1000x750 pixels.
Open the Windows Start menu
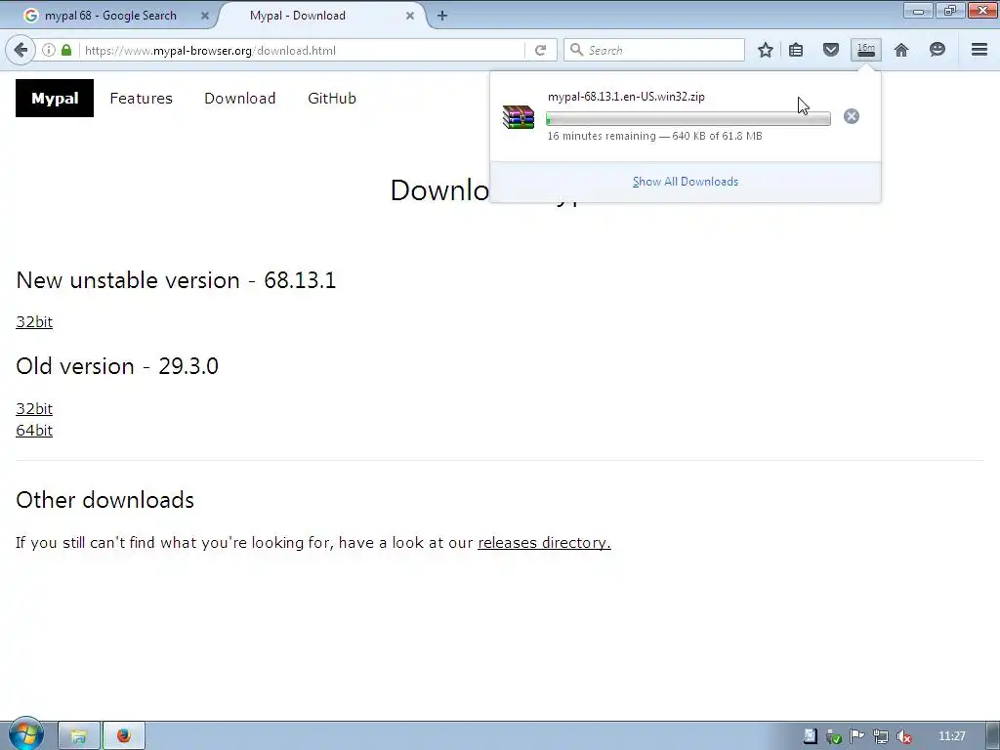point(25,734)
